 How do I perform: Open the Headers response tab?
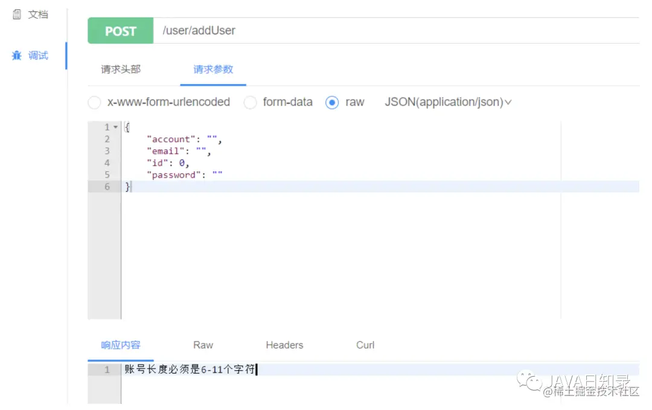[284, 345]
